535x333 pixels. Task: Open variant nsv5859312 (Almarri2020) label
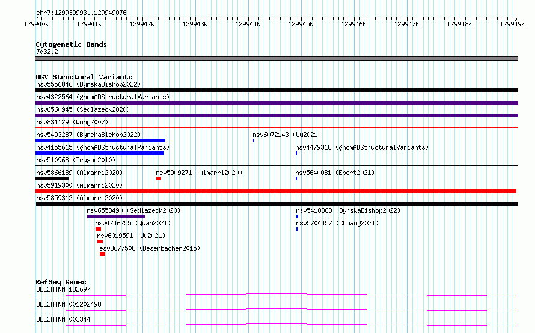click(x=79, y=198)
